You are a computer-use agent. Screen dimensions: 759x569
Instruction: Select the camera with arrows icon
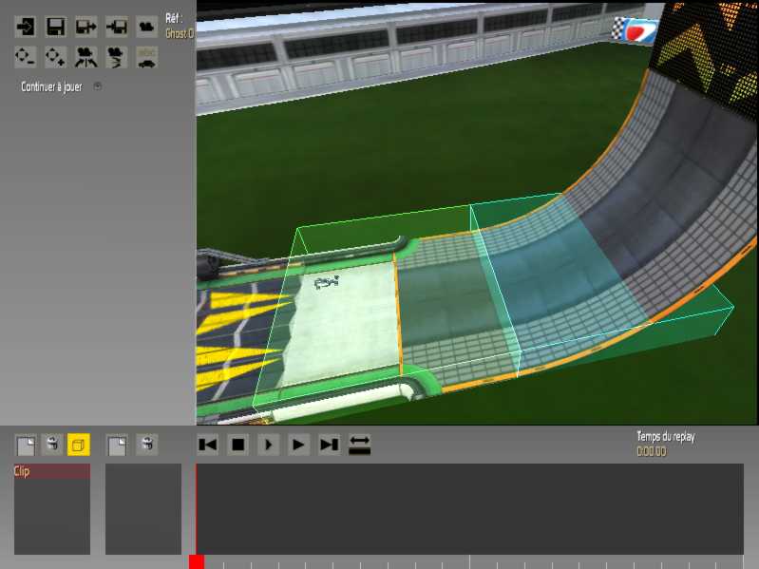(x=86, y=57)
